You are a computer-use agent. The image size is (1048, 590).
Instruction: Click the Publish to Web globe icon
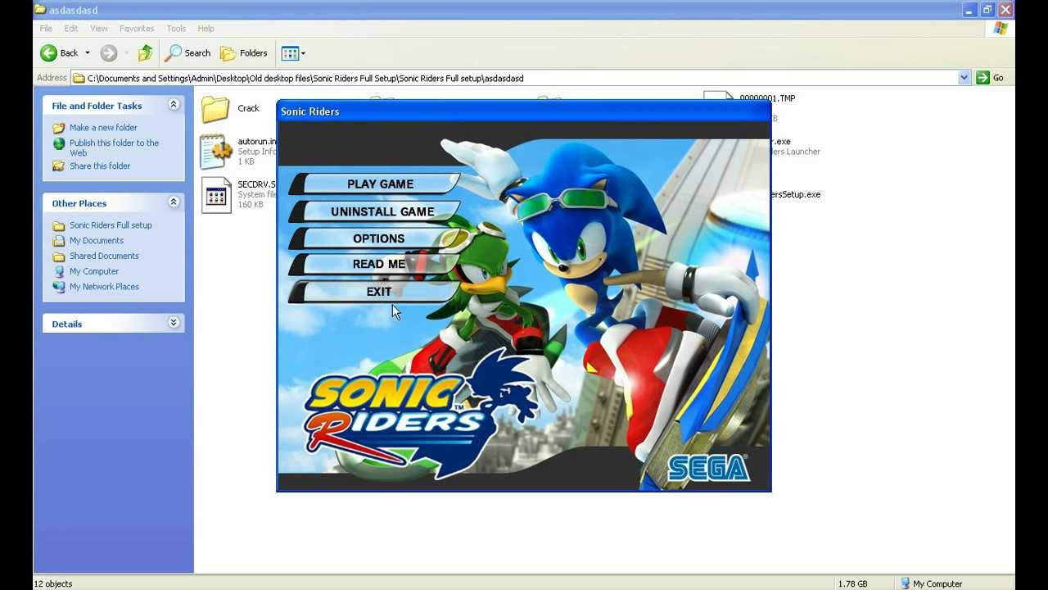point(58,143)
